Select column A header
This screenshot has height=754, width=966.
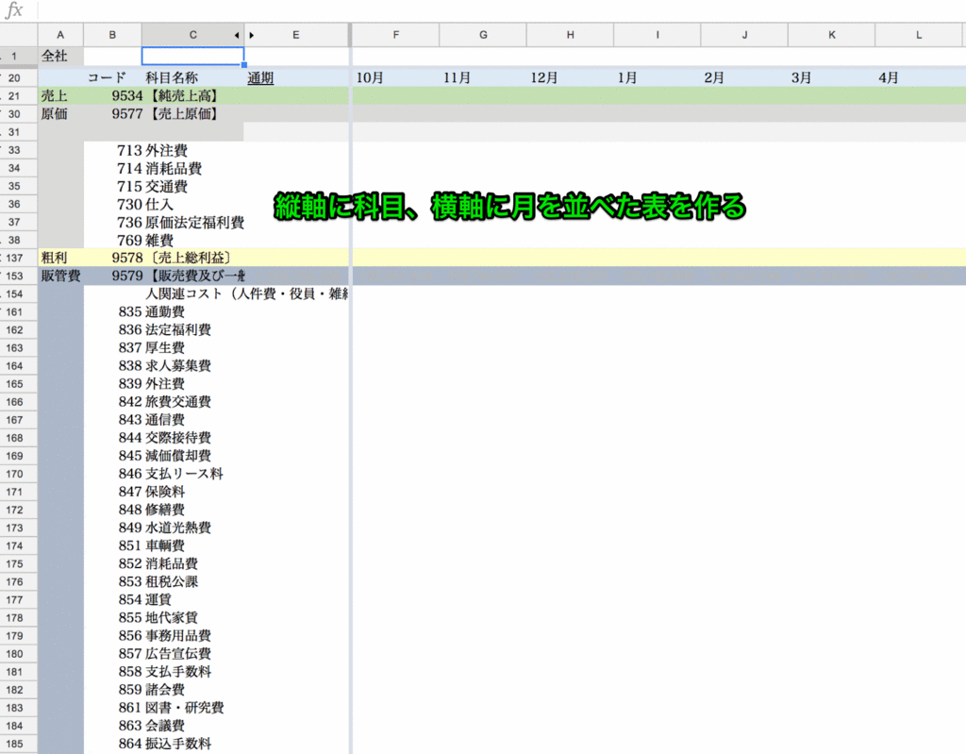[x=60, y=34]
